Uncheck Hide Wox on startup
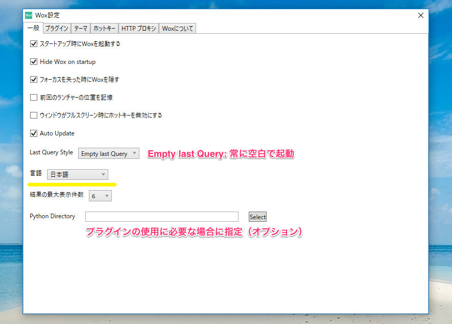The width and height of the screenshot is (452, 324). 34,62
